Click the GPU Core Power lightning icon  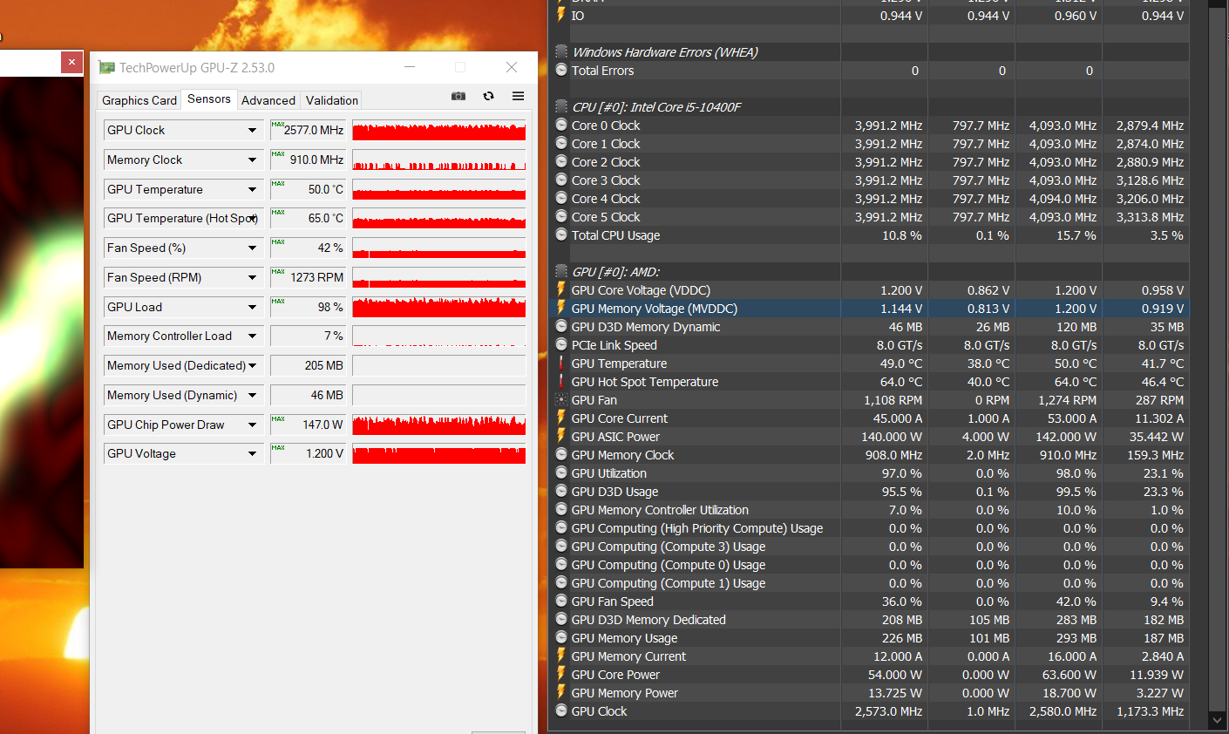(x=561, y=675)
